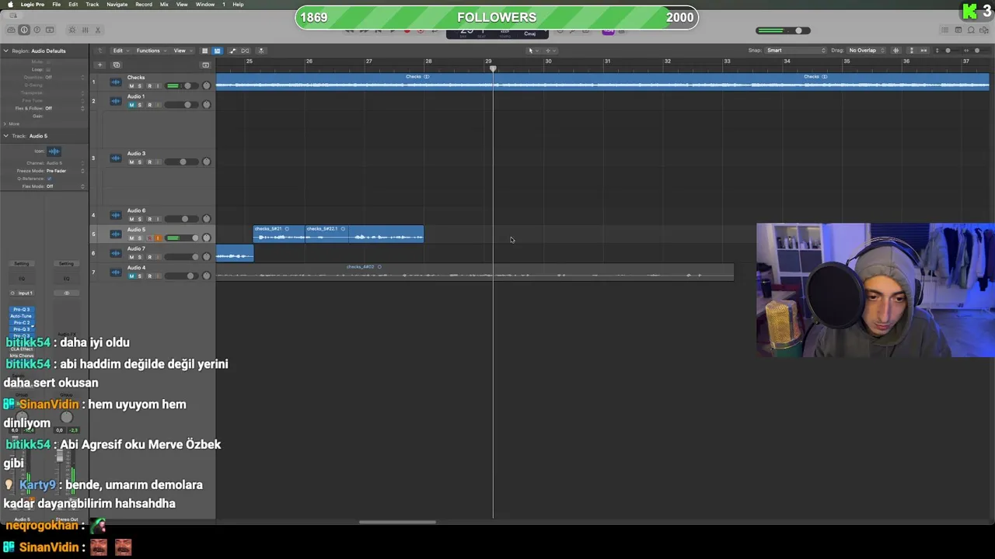Image resolution: width=995 pixels, height=559 pixels.
Task: Toggle the Inspector button in control bar
Action: coord(24,30)
